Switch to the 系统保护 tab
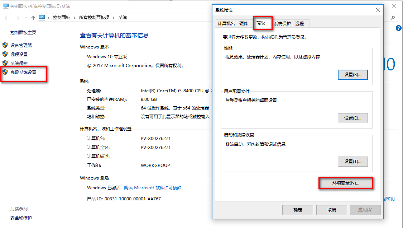Screen dimensions: 403x228 (282, 23)
